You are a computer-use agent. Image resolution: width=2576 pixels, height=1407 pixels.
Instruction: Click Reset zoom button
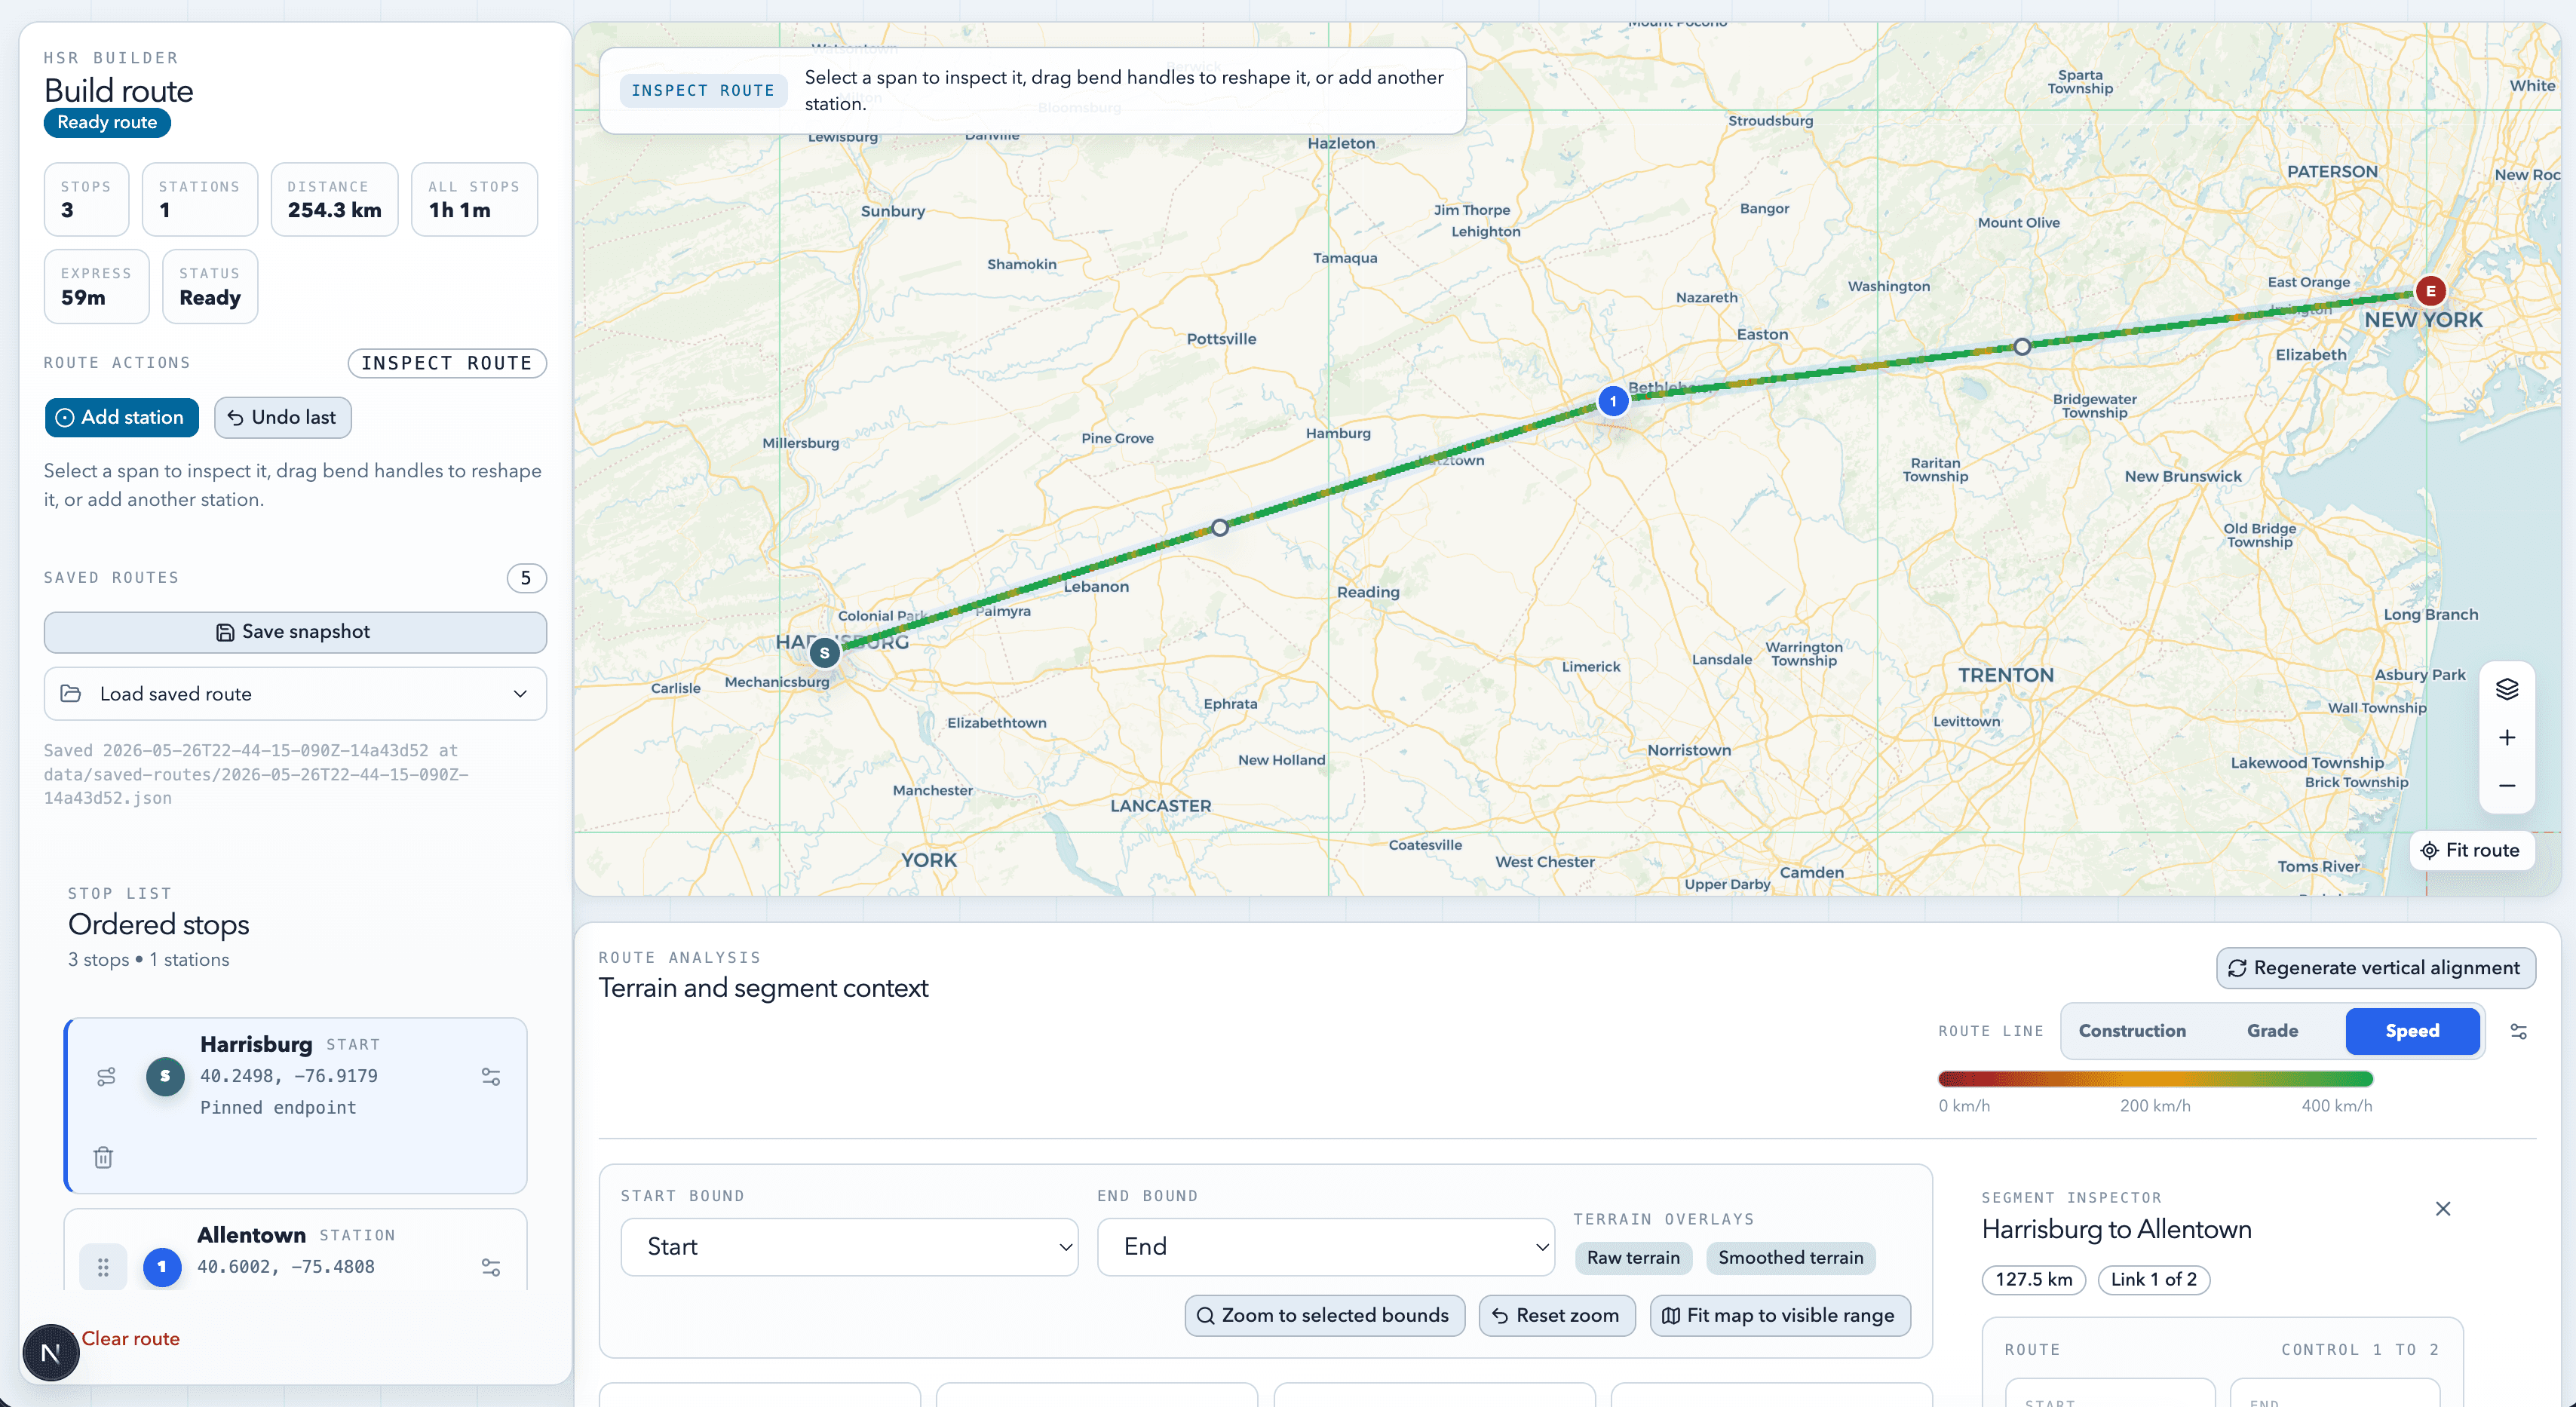tap(1556, 1316)
